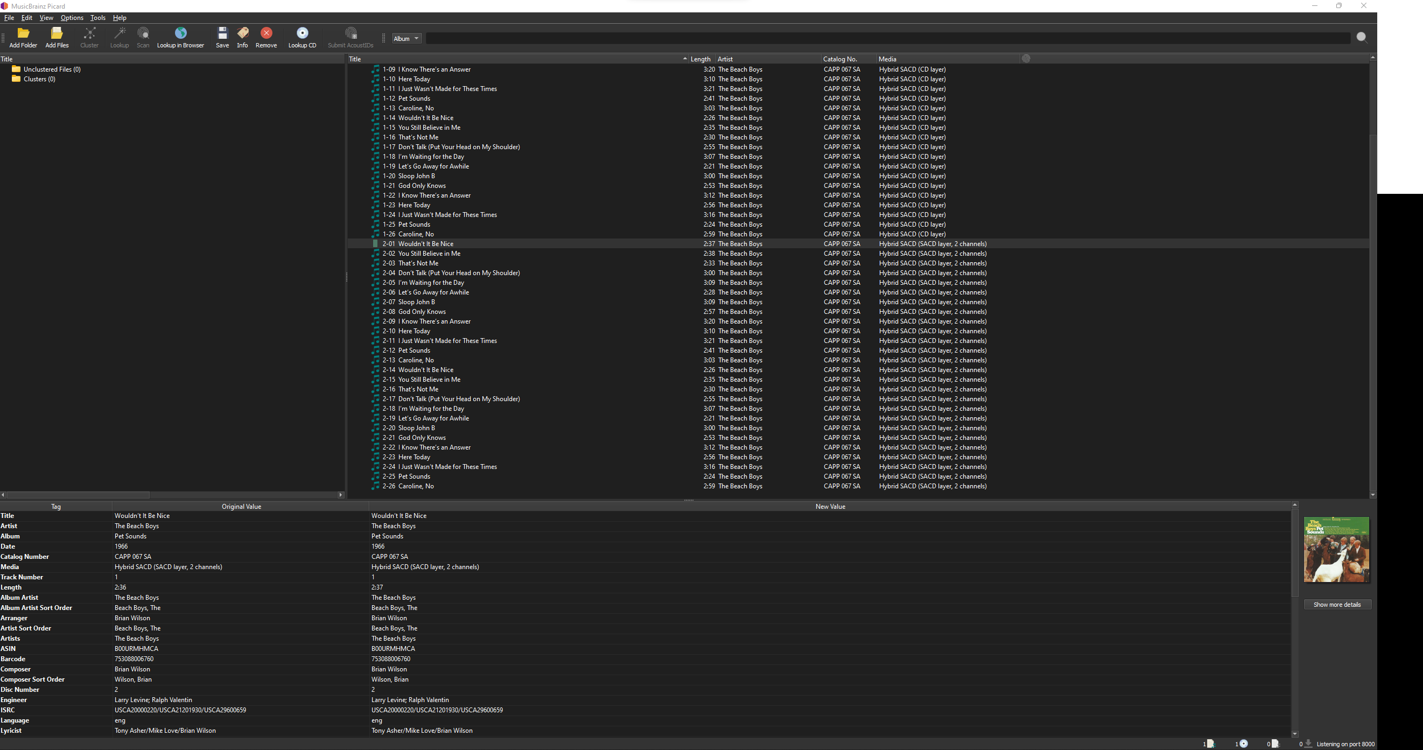Select Unclustered Files (0) tree item
Screen dimensions: 1423x750
(52, 69)
